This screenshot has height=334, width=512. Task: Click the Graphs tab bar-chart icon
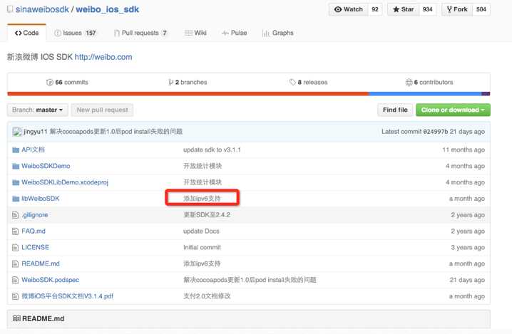[266, 33]
